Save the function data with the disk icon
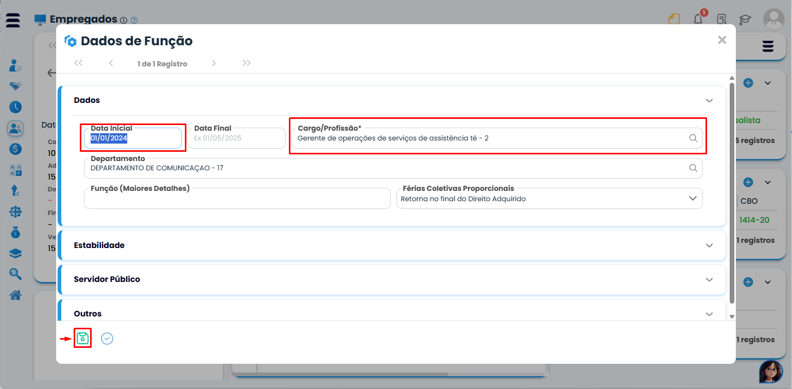792x389 pixels. pyautogui.click(x=82, y=338)
